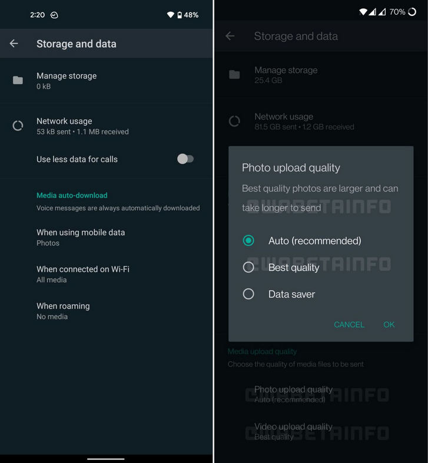Viewport: 428px width, 463px height.
Task: Click the Network usage circle icon on left screen
Action: point(18,126)
